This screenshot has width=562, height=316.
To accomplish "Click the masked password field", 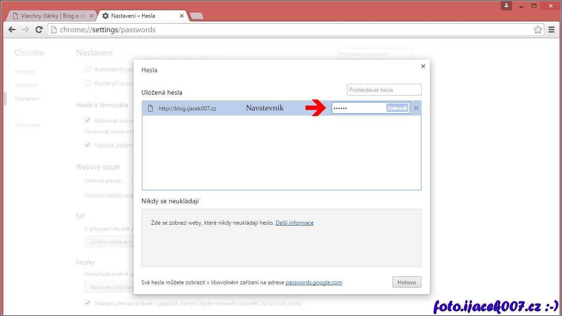I will coord(358,108).
